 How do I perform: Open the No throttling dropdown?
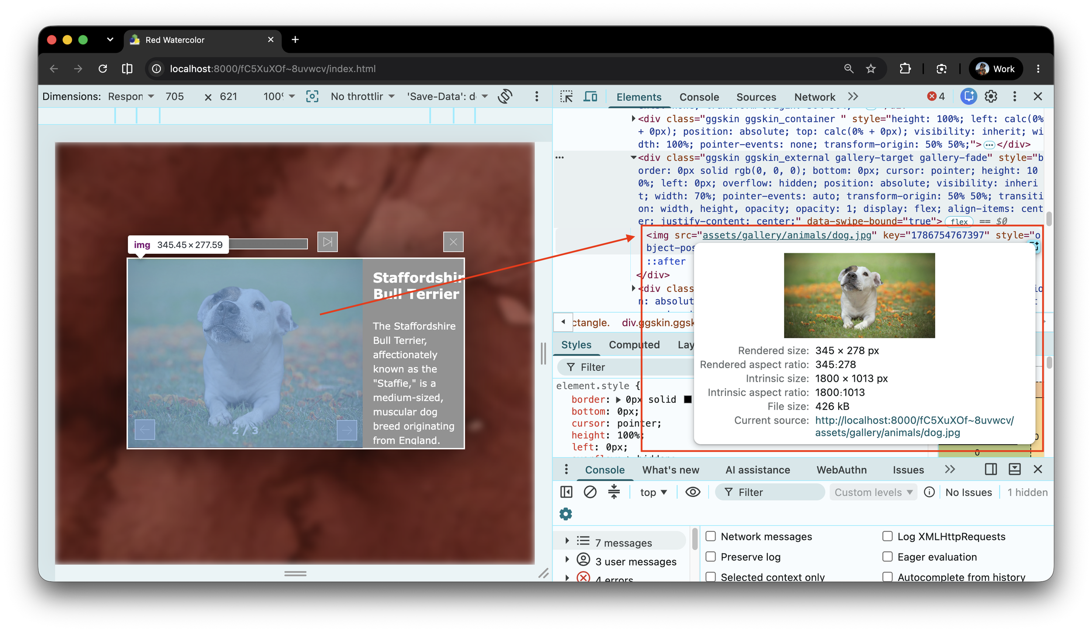(x=363, y=96)
